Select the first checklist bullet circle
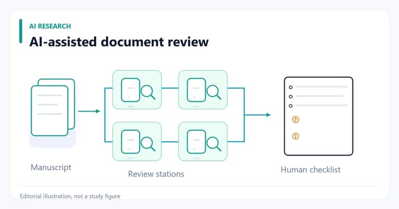 [x=290, y=87]
